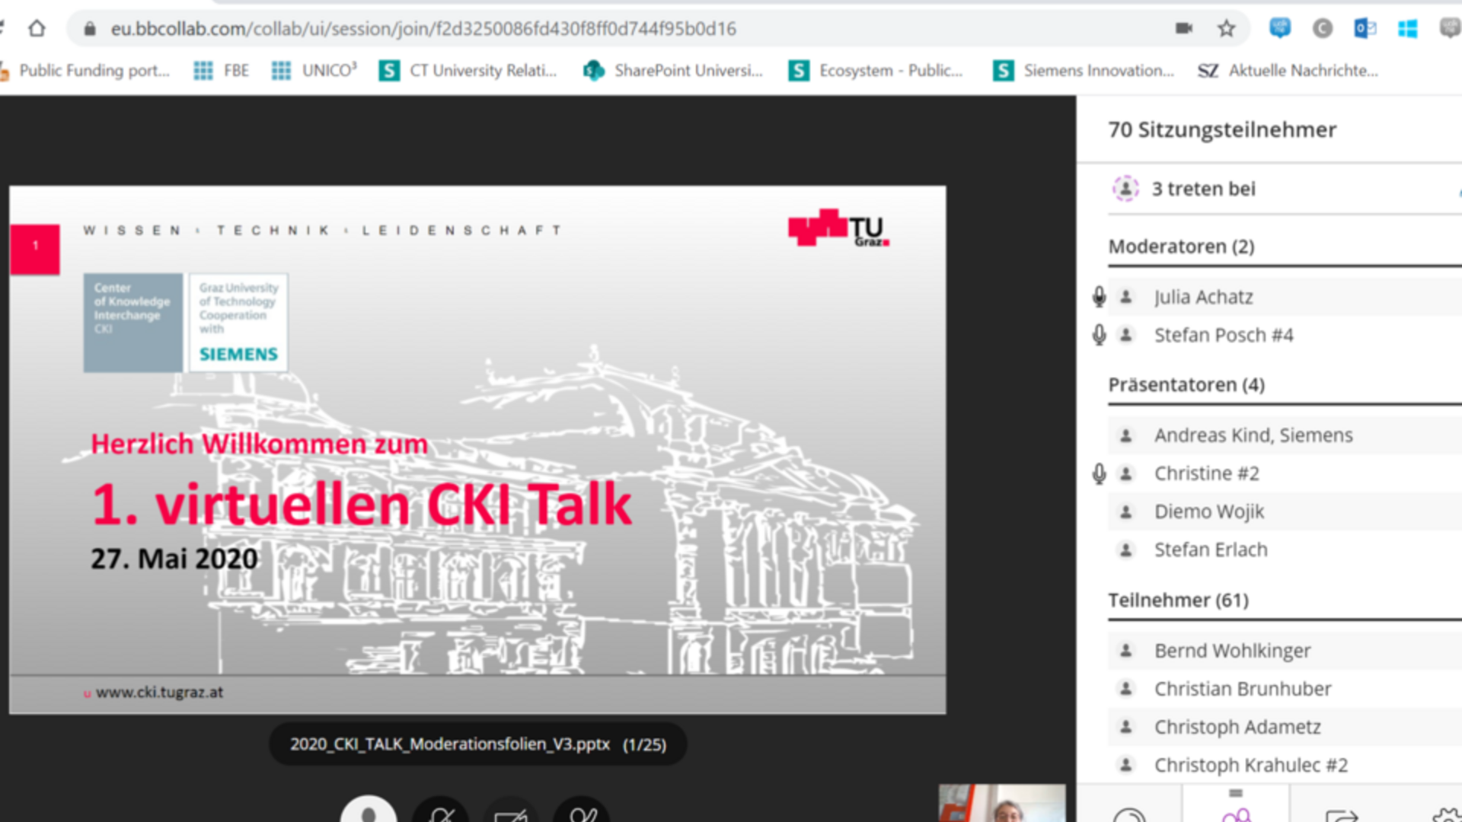Select avatar of Christian Brunhuber
Image resolution: width=1462 pixels, height=822 pixels.
pos(1126,689)
